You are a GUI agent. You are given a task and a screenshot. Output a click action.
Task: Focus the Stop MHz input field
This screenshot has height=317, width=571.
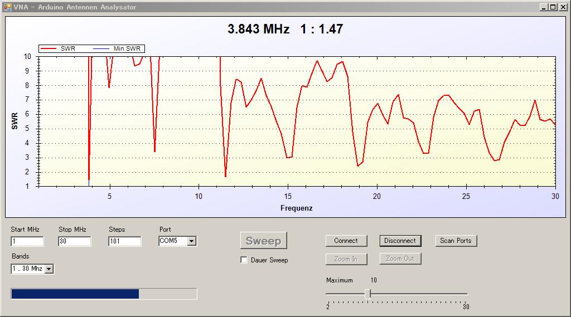tap(74, 241)
